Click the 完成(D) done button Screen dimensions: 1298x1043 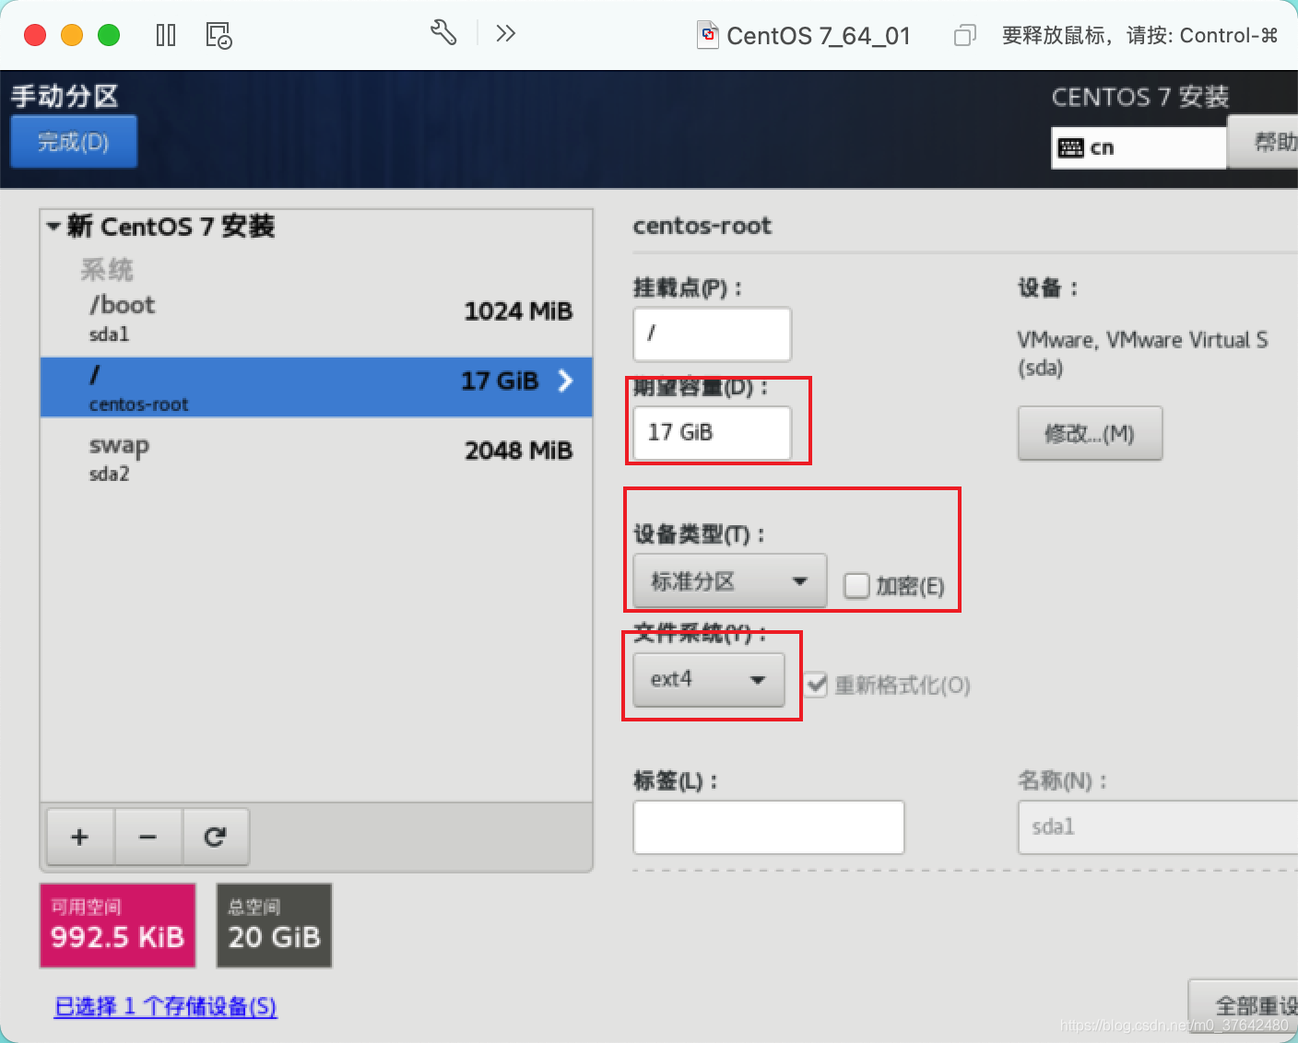(74, 142)
